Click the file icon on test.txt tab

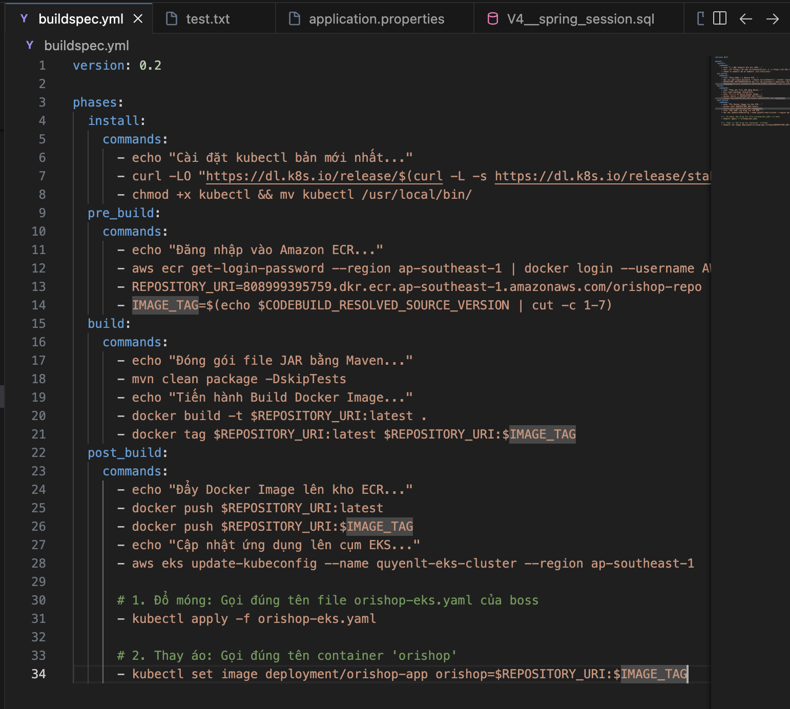click(172, 19)
